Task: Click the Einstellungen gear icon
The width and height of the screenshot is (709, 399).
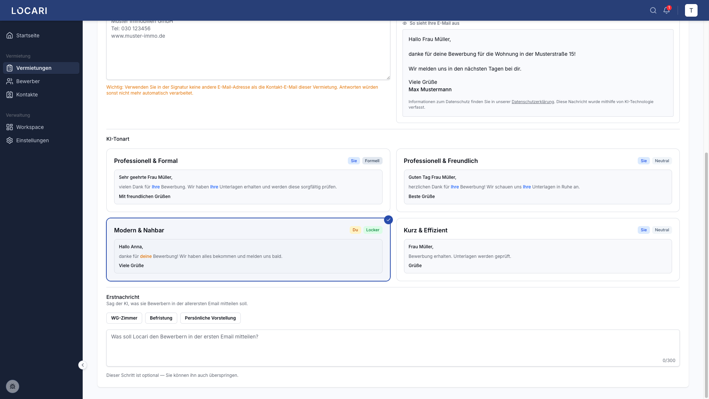Action: (10, 140)
